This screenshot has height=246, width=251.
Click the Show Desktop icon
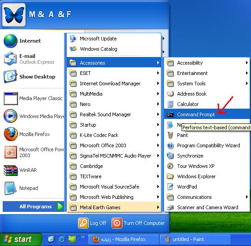11,76
